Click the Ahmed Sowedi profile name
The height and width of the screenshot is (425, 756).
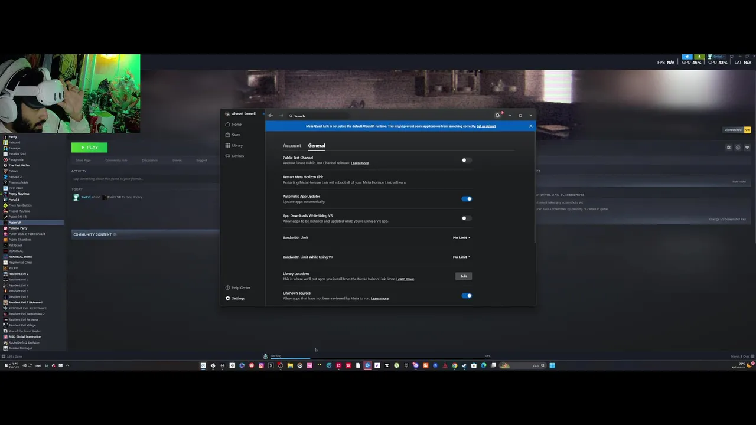(243, 114)
